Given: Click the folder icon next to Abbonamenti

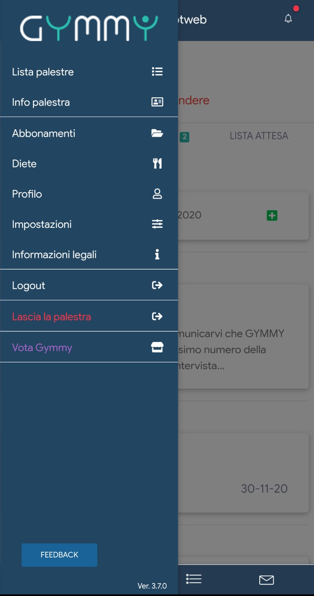Looking at the screenshot, I should tap(157, 133).
